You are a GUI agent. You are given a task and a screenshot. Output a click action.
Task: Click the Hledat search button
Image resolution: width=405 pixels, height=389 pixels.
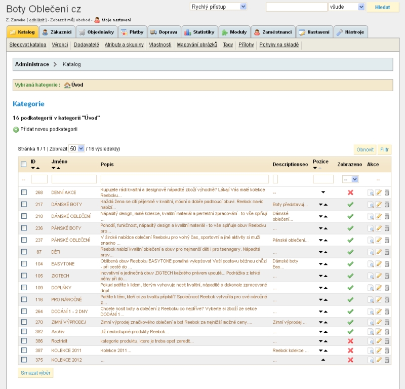(x=382, y=7)
